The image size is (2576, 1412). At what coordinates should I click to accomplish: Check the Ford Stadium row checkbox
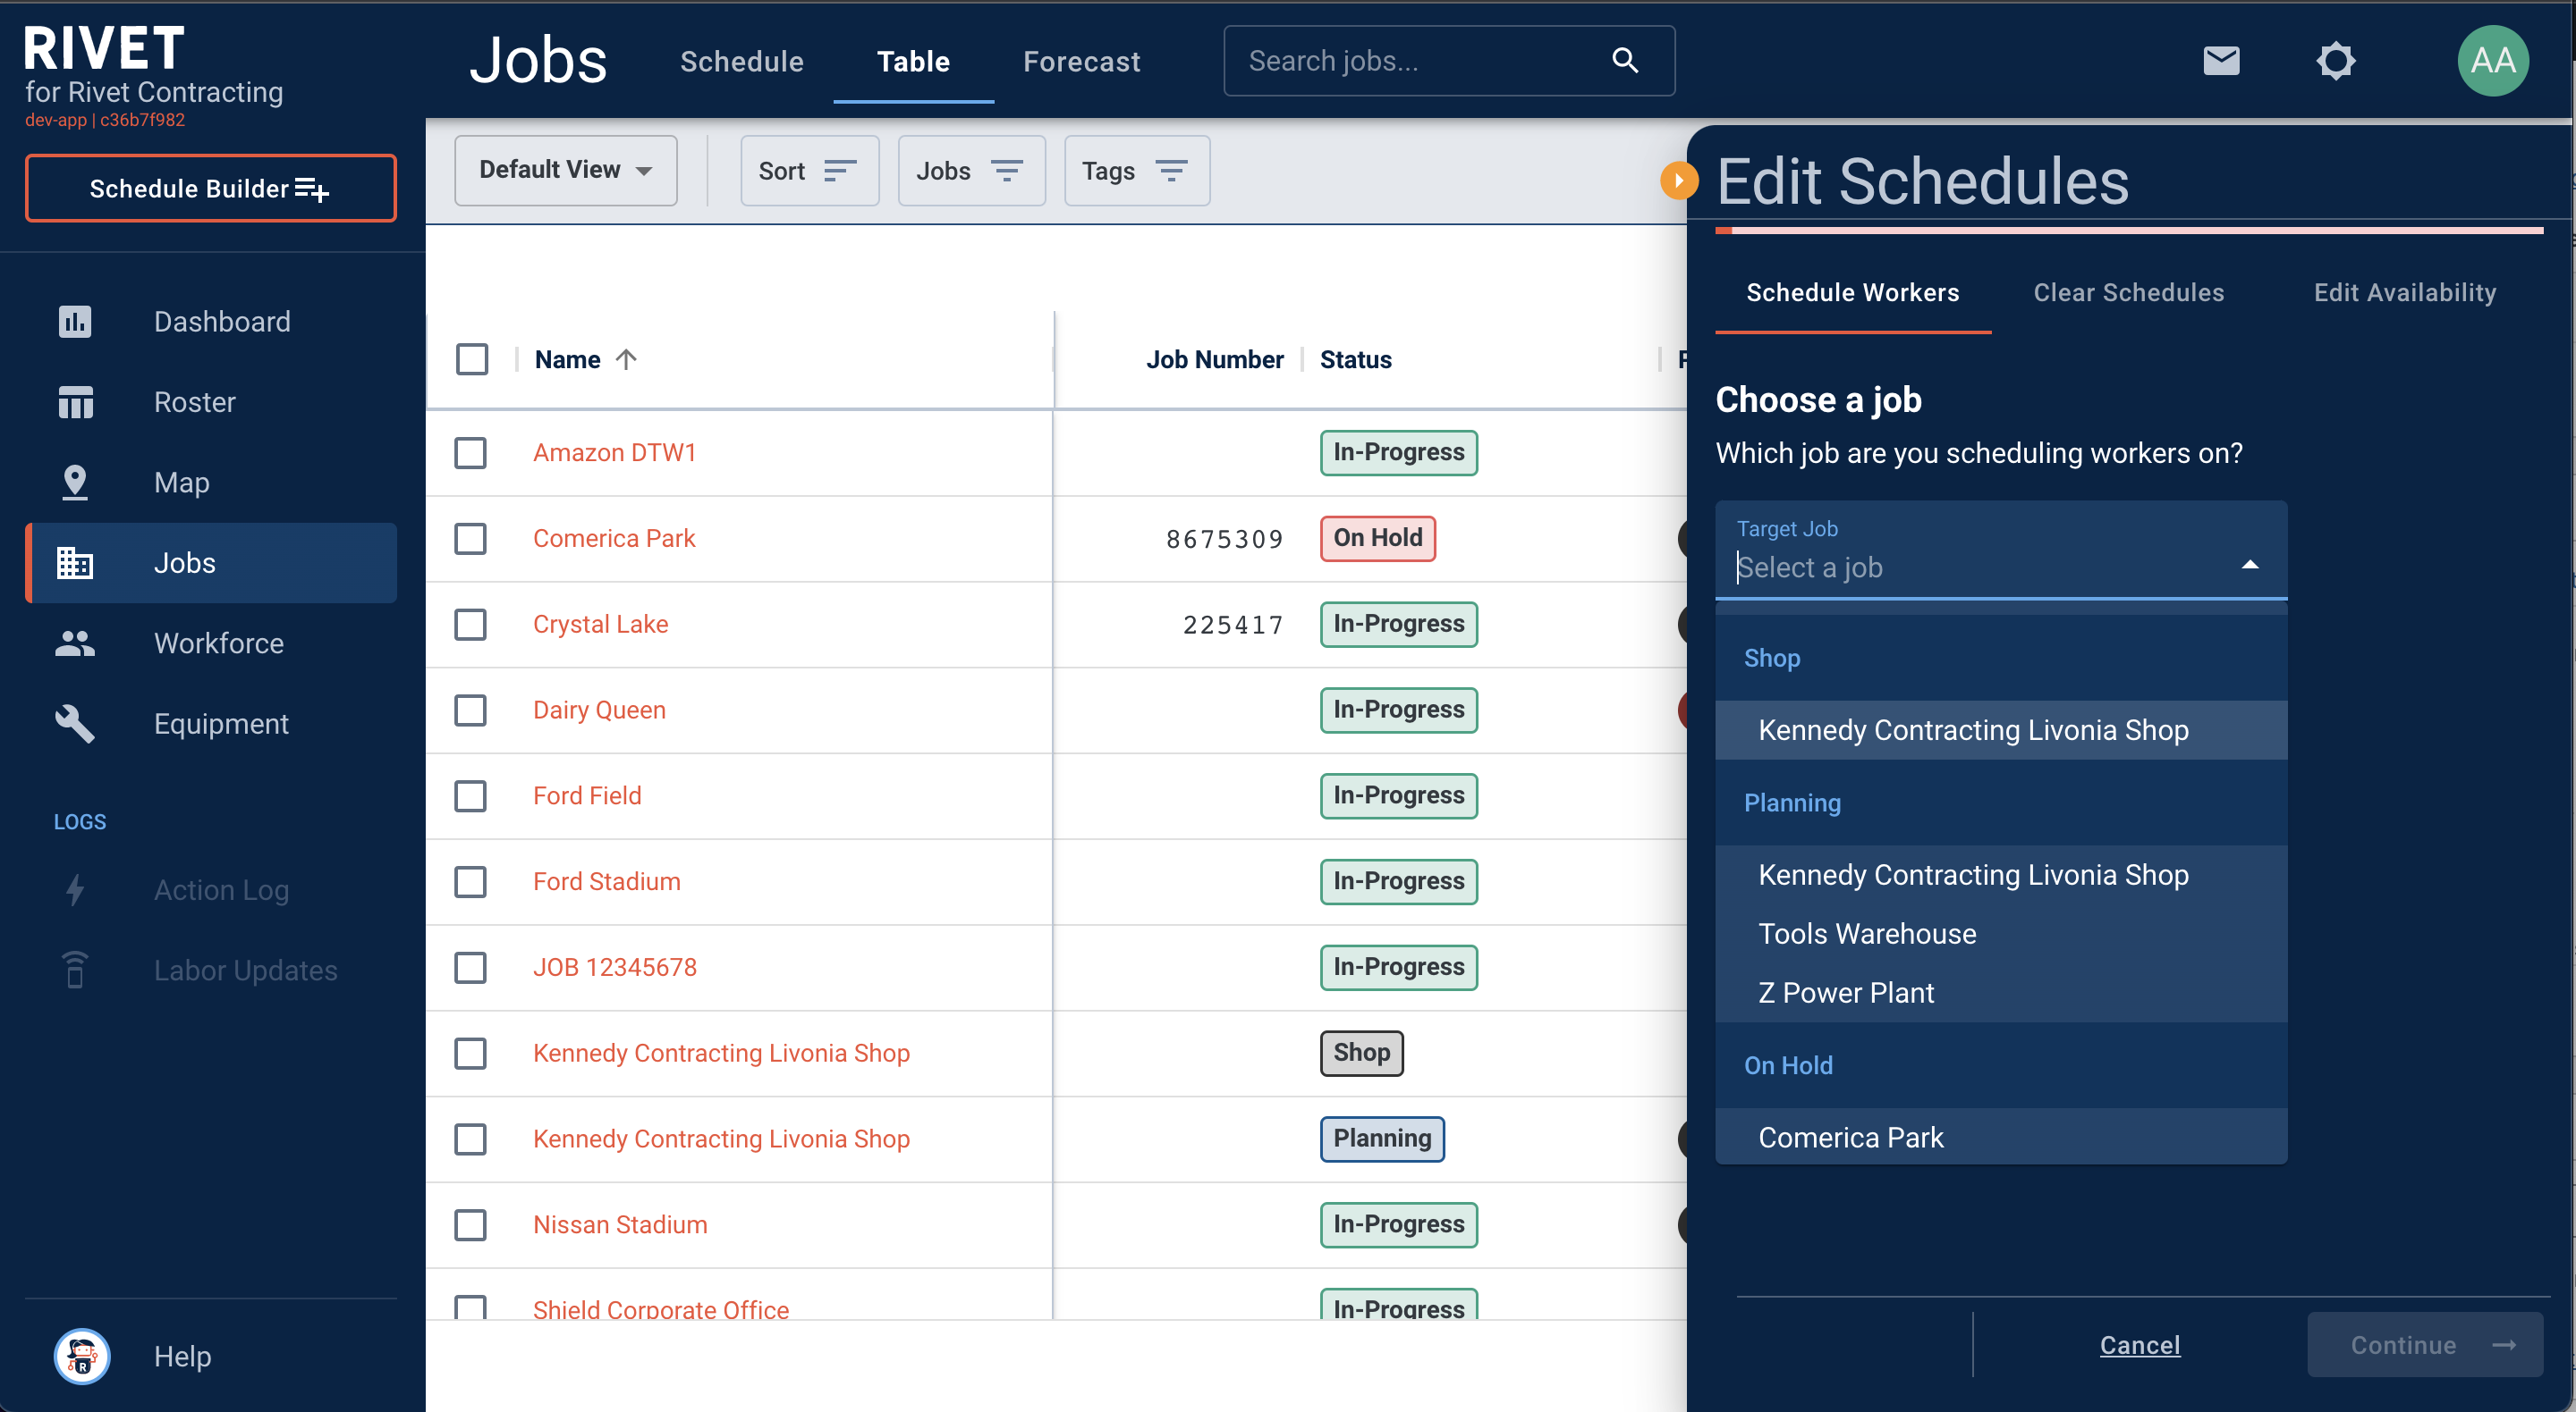click(x=470, y=882)
